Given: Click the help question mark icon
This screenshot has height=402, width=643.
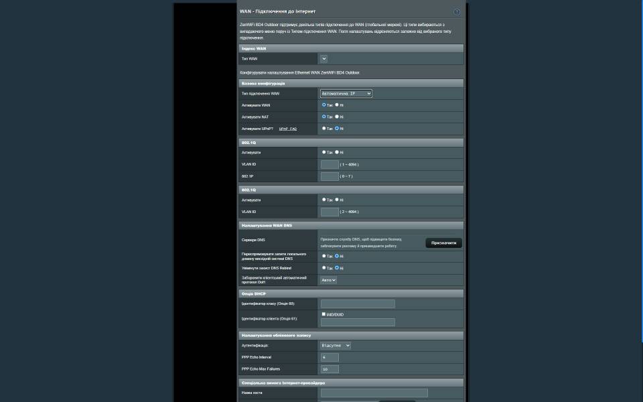Looking at the screenshot, I should pyautogui.click(x=457, y=12).
